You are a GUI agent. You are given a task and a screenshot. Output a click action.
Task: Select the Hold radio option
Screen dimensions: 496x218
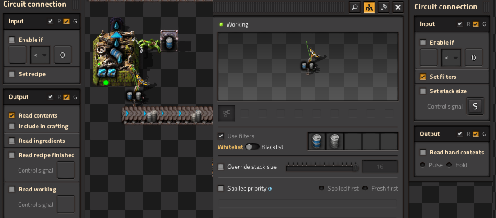coord(449,165)
